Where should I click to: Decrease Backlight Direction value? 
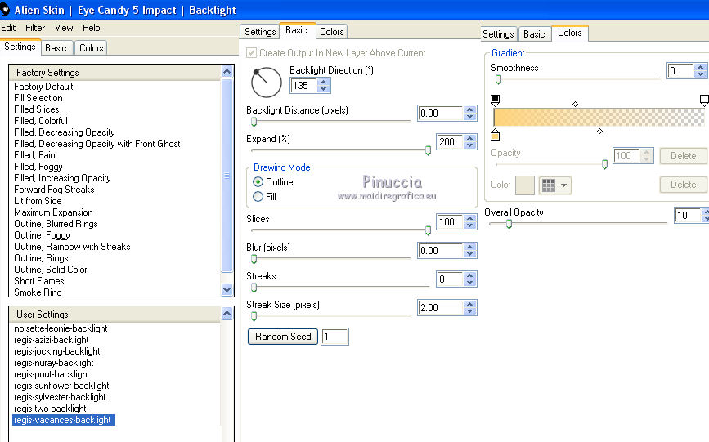point(323,88)
